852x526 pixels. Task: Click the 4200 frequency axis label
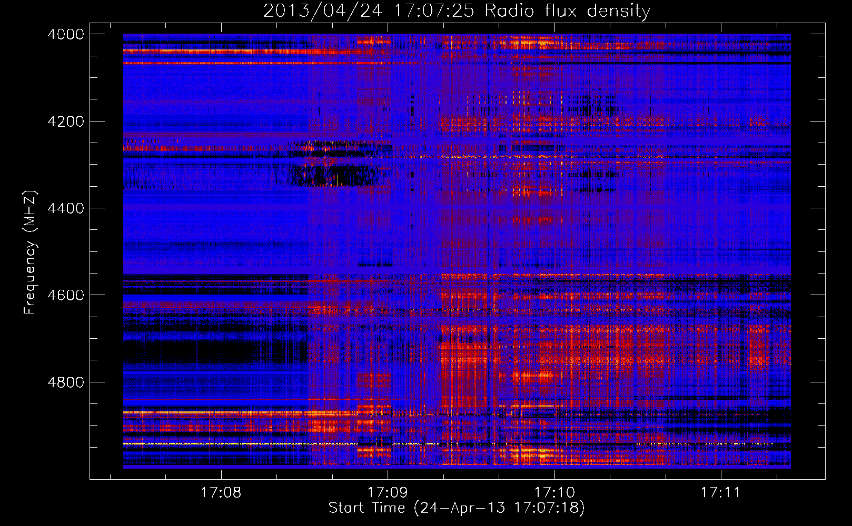tap(66, 122)
